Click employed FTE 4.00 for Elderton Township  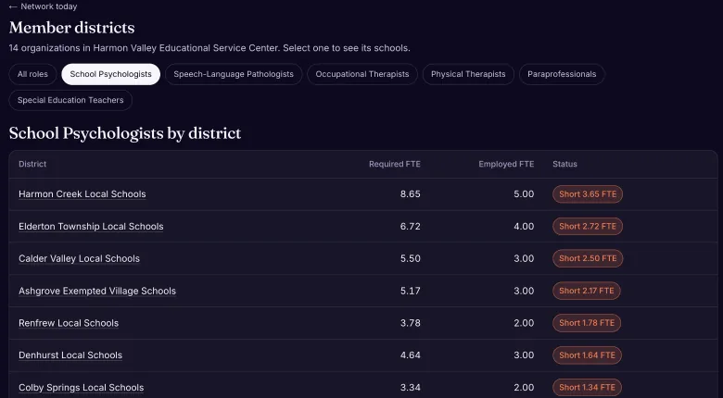click(524, 226)
